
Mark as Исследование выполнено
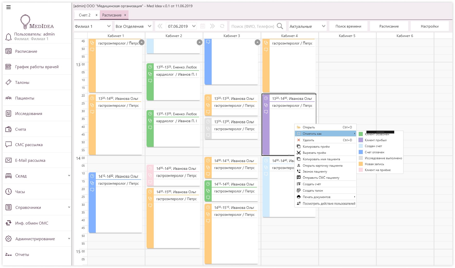[380, 158]
